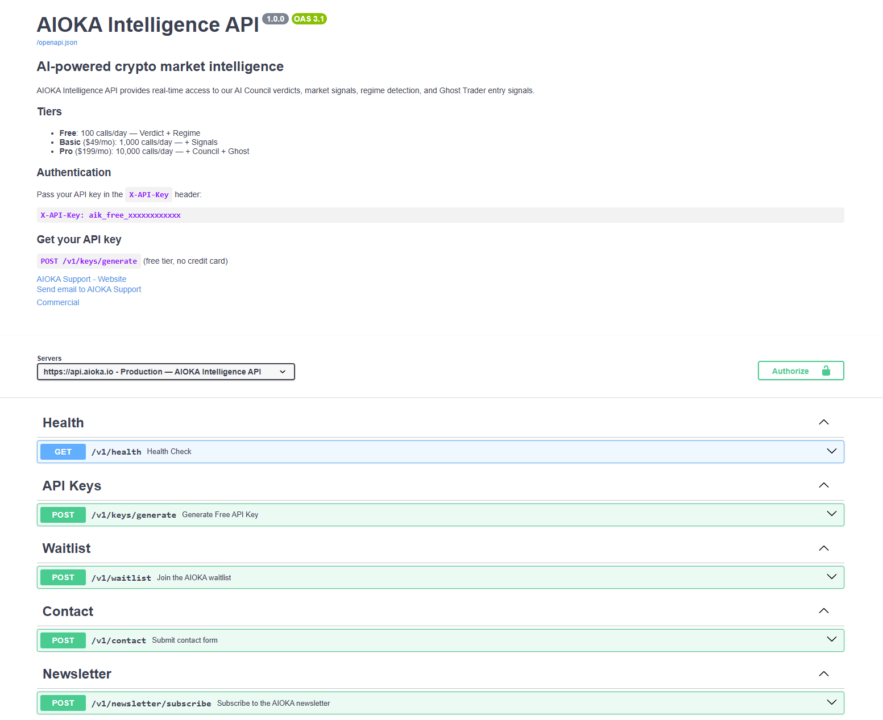Screen dimensions: 883x720
Task: Expand the /v1/health endpoint arrow
Action: point(832,451)
